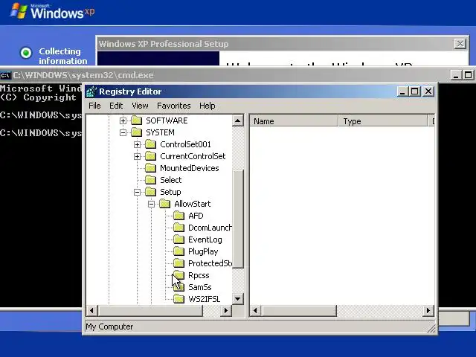476x357 pixels.
Task: Select the MountedDevices key label
Action: (190, 168)
